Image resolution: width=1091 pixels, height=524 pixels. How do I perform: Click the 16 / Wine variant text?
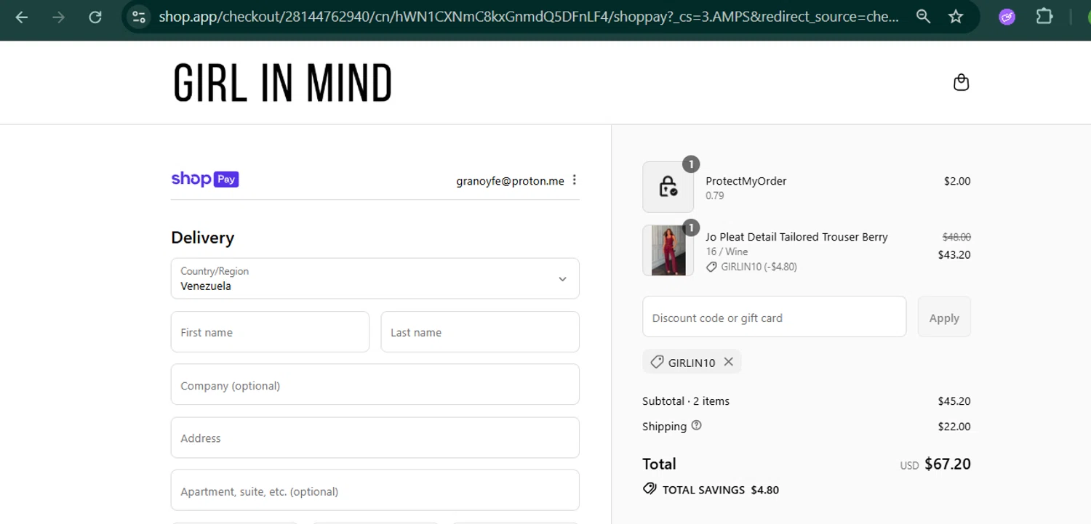[727, 251]
